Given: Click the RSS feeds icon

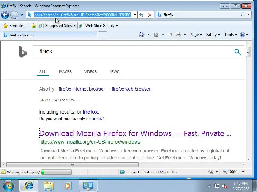Looking at the screenshot, I should tap(156, 35).
